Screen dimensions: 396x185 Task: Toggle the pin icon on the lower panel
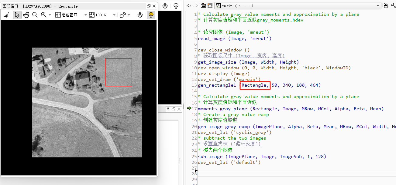167,109
